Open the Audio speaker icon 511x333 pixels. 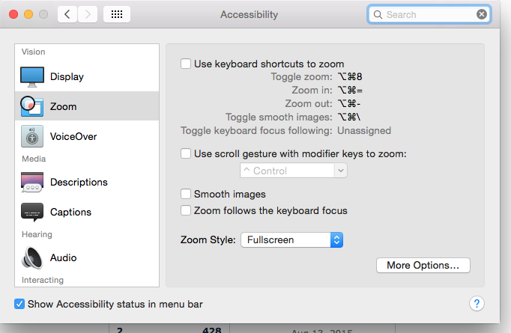(32, 258)
